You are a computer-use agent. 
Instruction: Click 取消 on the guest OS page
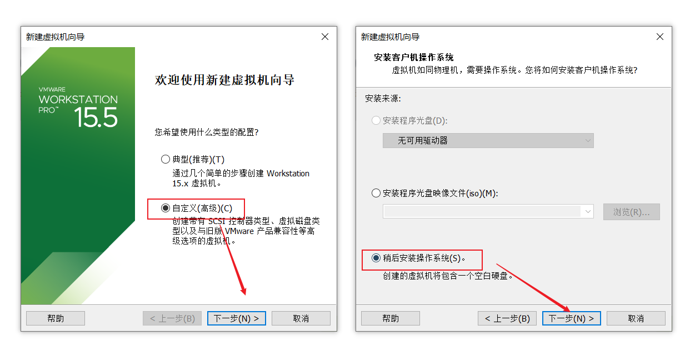point(636,318)
